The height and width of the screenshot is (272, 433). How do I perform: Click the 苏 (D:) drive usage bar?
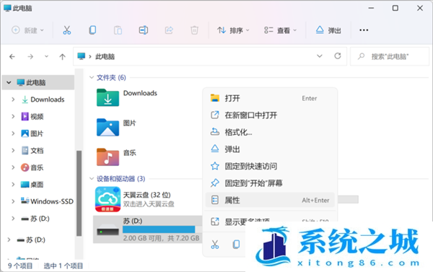(162, 229)
